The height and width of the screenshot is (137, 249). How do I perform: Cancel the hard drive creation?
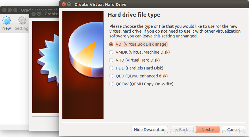[233, 130]
